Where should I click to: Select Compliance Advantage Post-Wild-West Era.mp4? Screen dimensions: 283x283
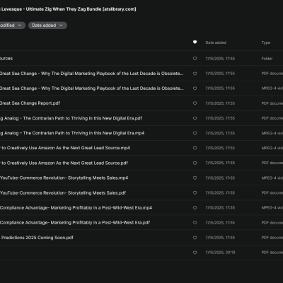click(x=76, y=207)
